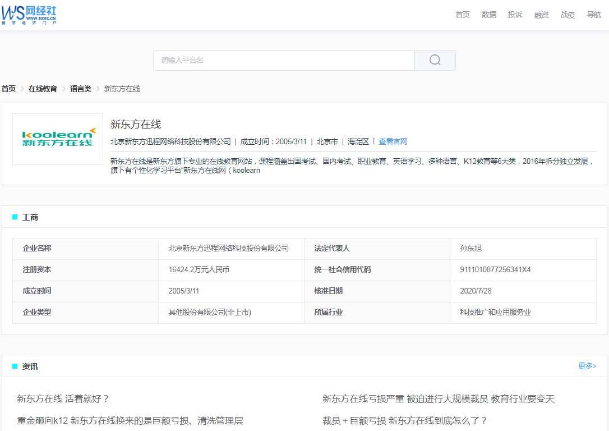Click the 网经社 site logo
The width and height of the screenshot is (609, 431).
[x=29, y=15]
